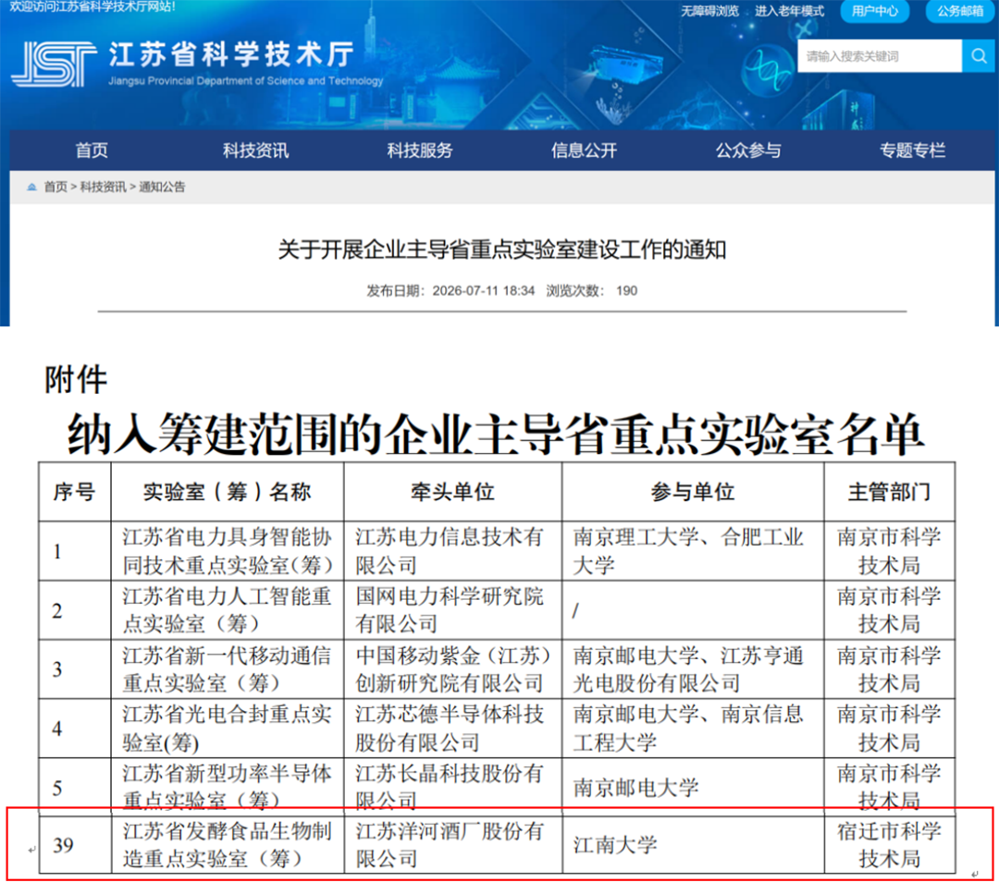Click cell 南京理工大学、合肥工业大学

click(693, 551)
